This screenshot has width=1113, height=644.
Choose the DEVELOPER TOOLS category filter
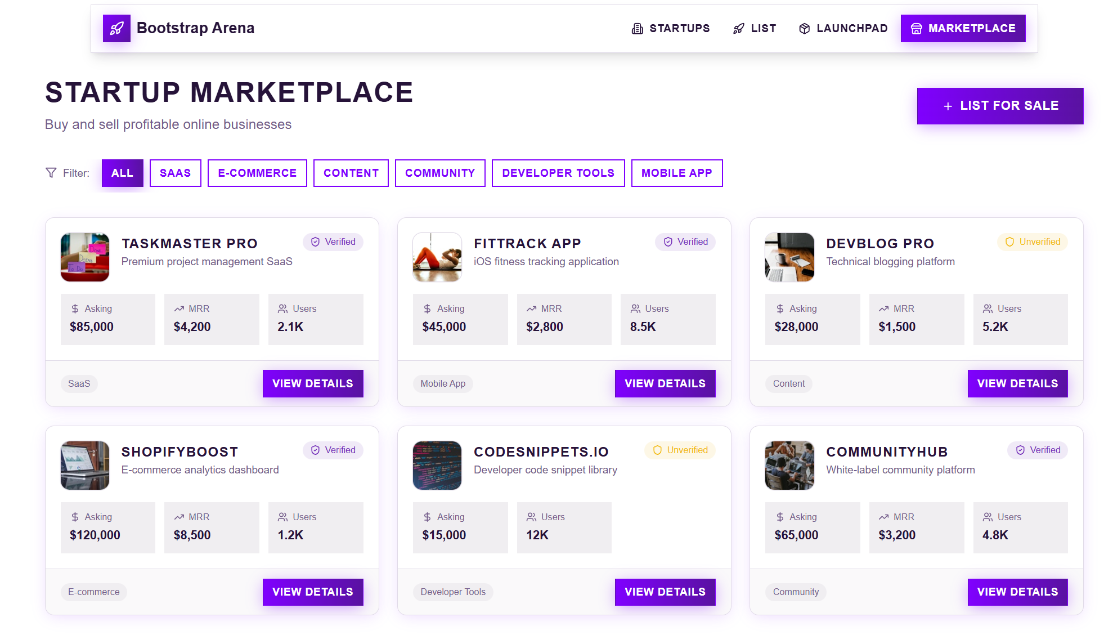coord(558,173)
